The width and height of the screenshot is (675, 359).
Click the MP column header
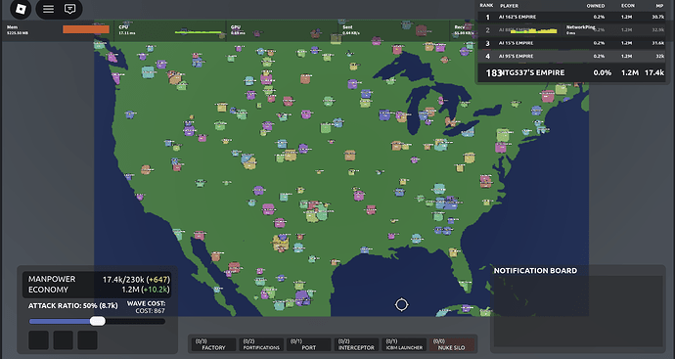659,6
